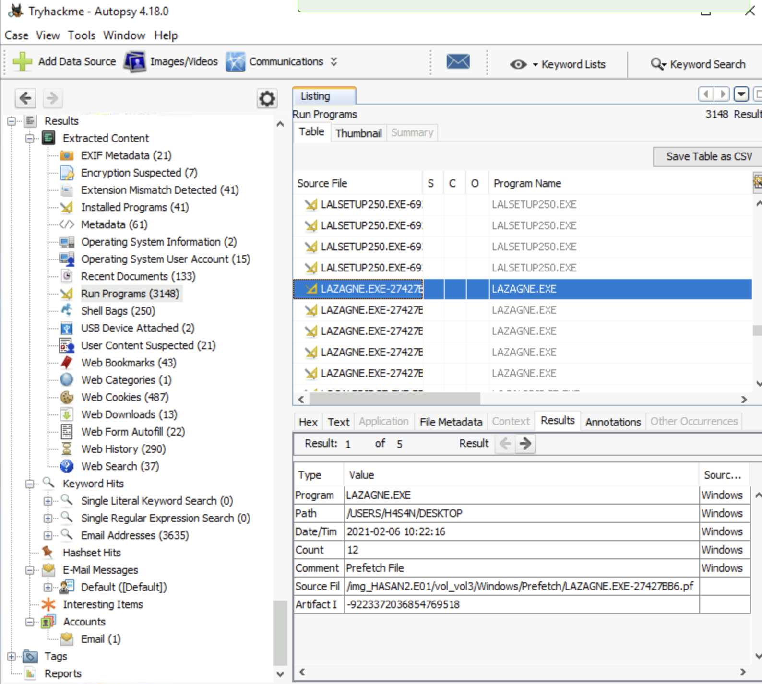Screen dimensions: 762x684
Task: Expand the Tags node
Action: click(x=12, y=657)
